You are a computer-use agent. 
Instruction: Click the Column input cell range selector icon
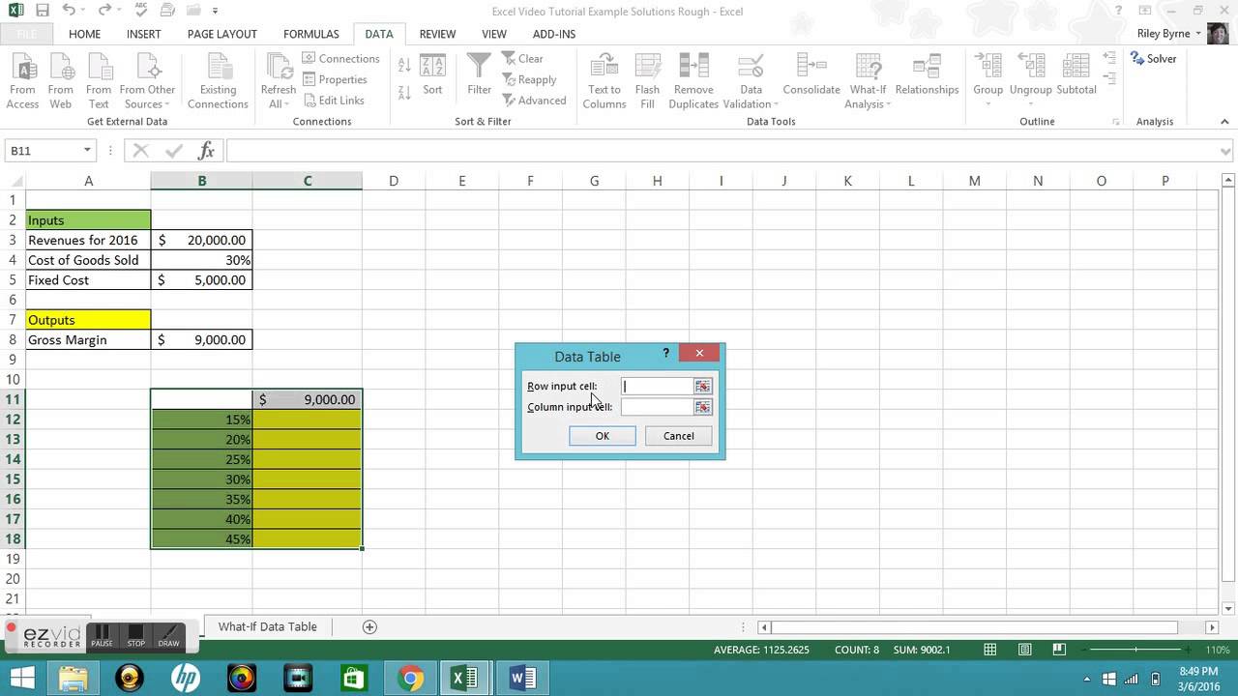tap(702, 407)
